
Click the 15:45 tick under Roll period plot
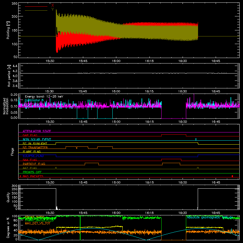point(83,91)
